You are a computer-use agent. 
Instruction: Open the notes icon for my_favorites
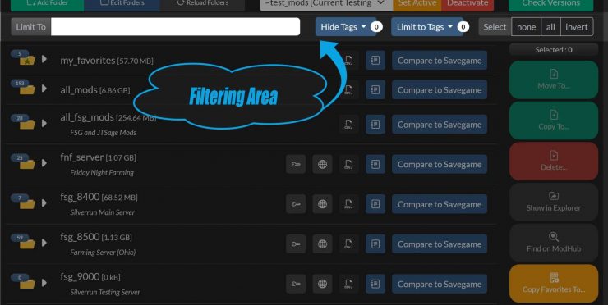pyautogui.click(x=375, y=61)
